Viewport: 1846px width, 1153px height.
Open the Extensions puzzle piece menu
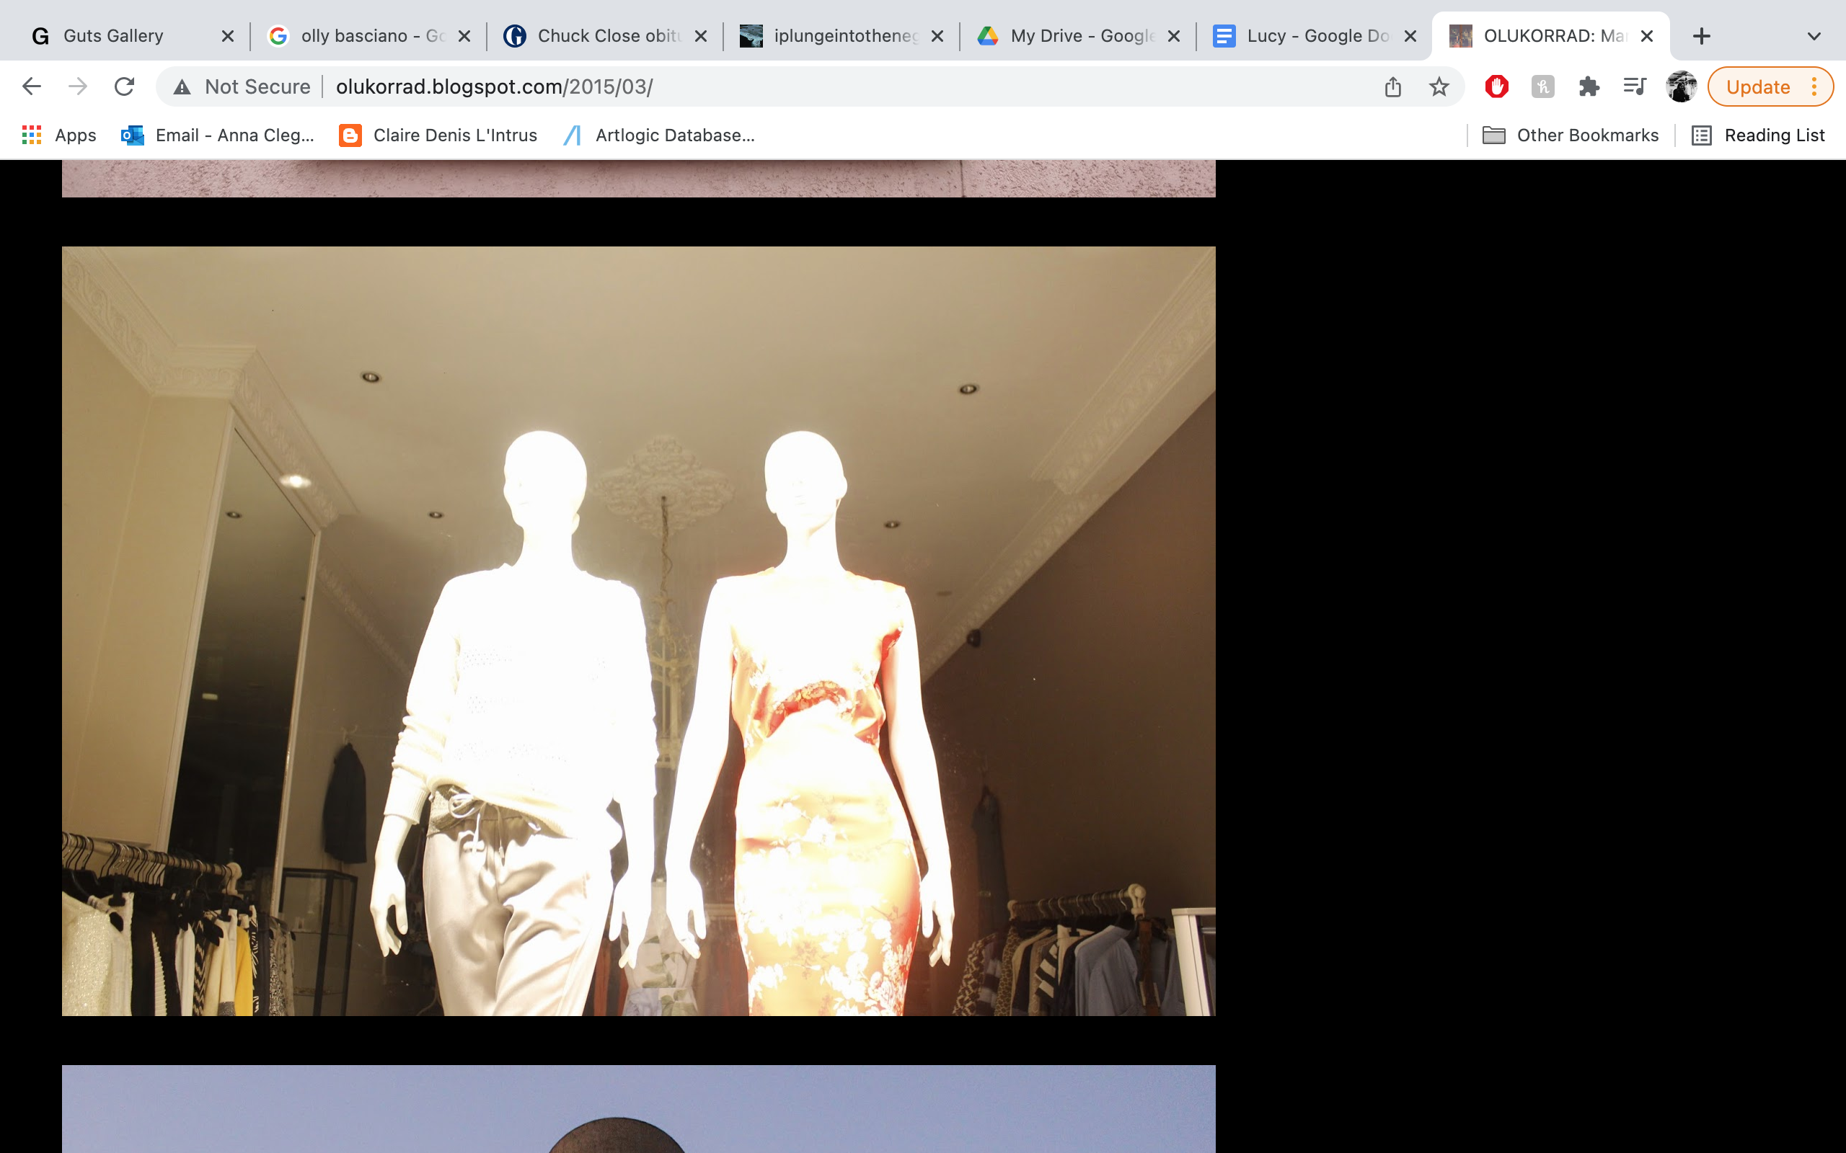coord(1589,87)
